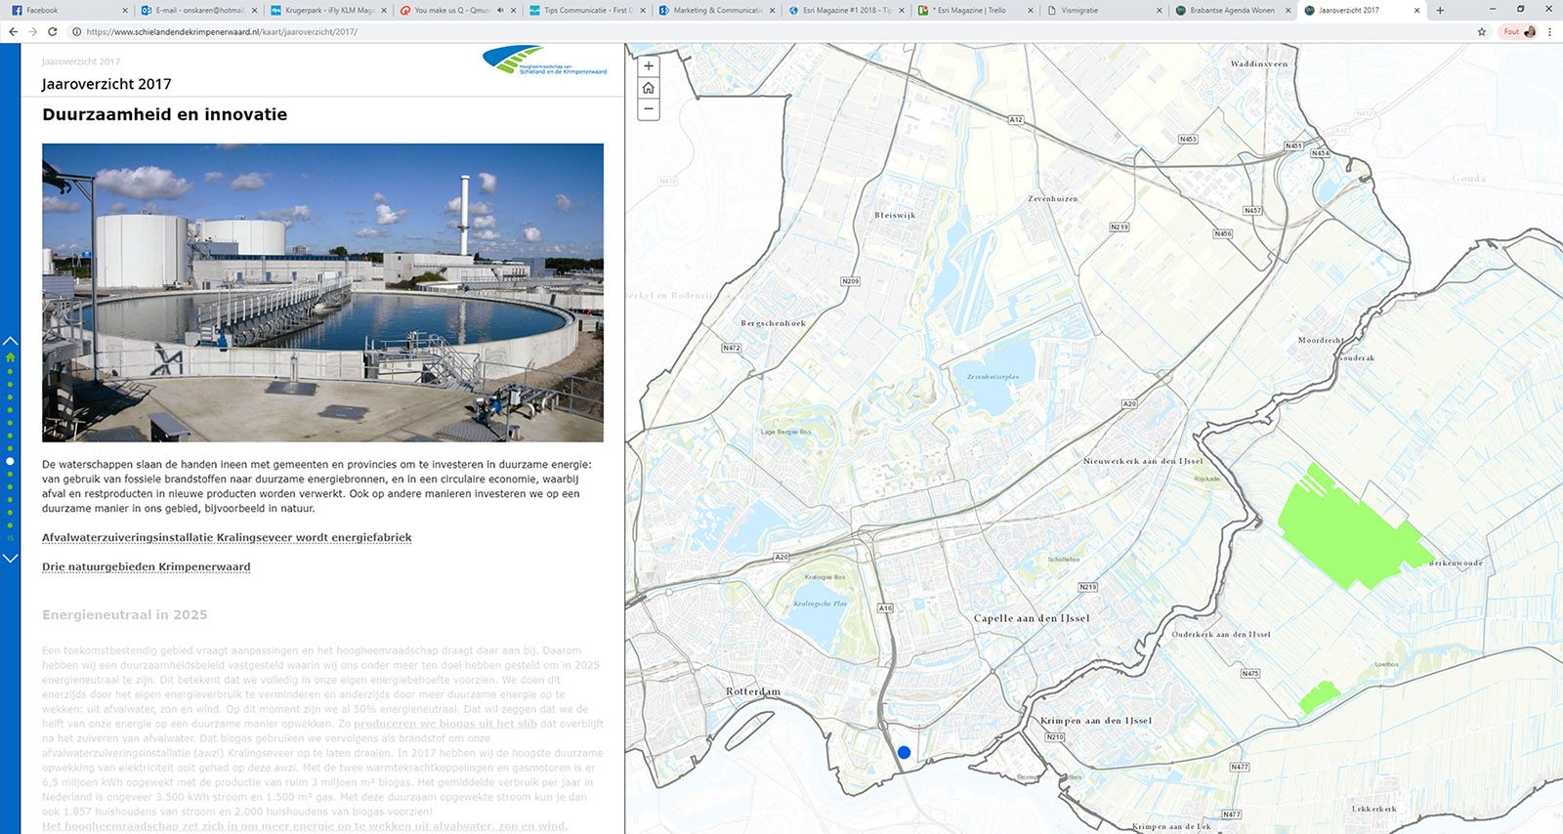The image size is (1563, 834).
Task: Click the Duurzaamheid en innovatie heading
Action: pyautogui.click(x=165, y=114)
